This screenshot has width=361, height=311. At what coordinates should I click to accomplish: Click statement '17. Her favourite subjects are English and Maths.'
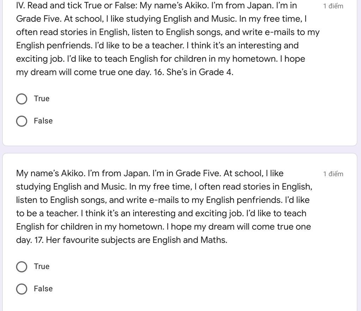click(131, 240)
